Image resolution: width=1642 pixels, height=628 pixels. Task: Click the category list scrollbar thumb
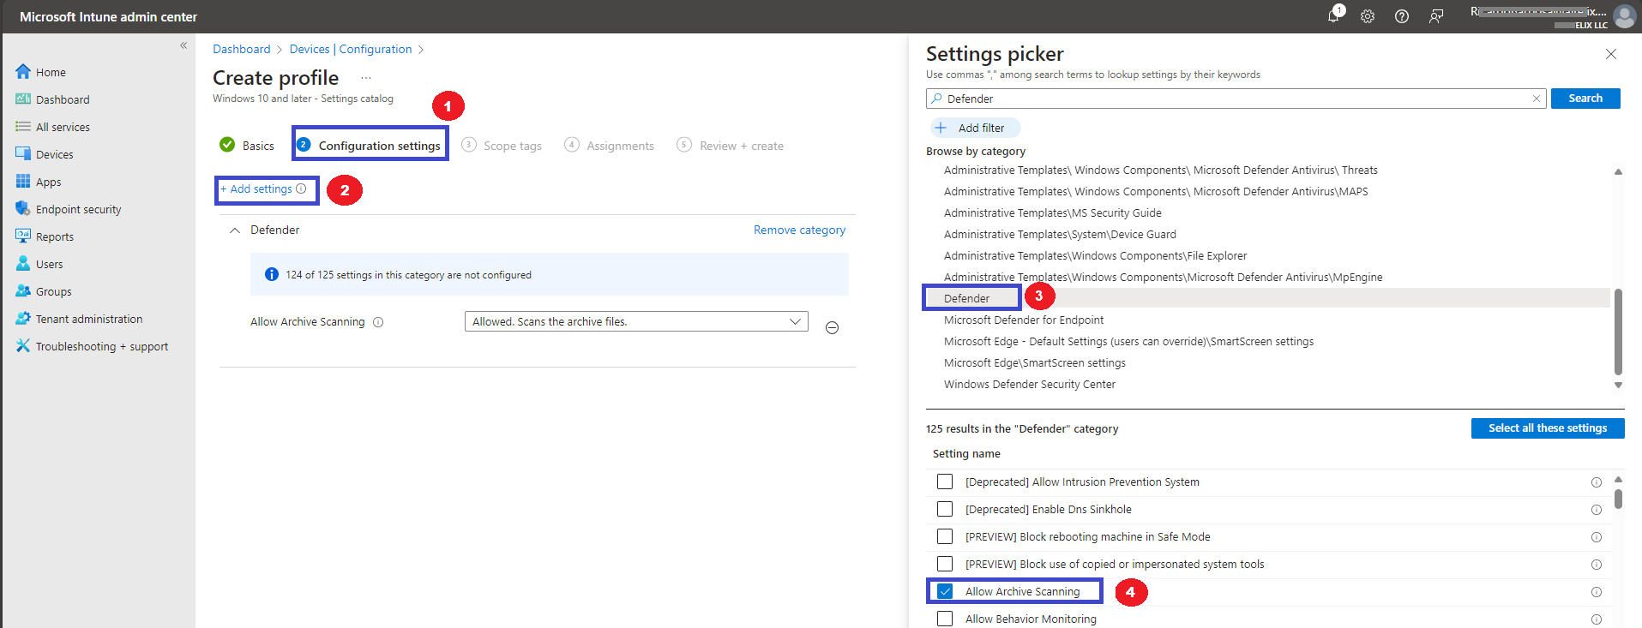tap(1618, 331)
